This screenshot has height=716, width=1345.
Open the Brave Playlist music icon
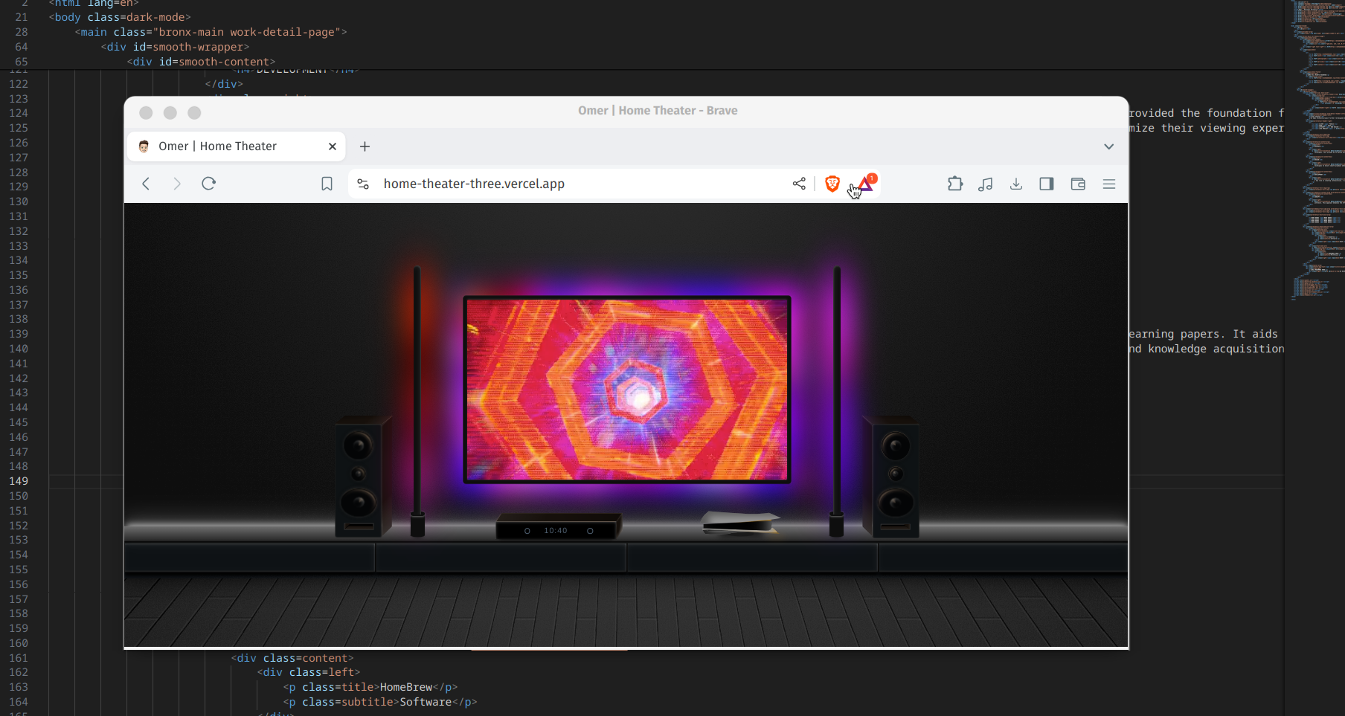[x=986, y=184]
